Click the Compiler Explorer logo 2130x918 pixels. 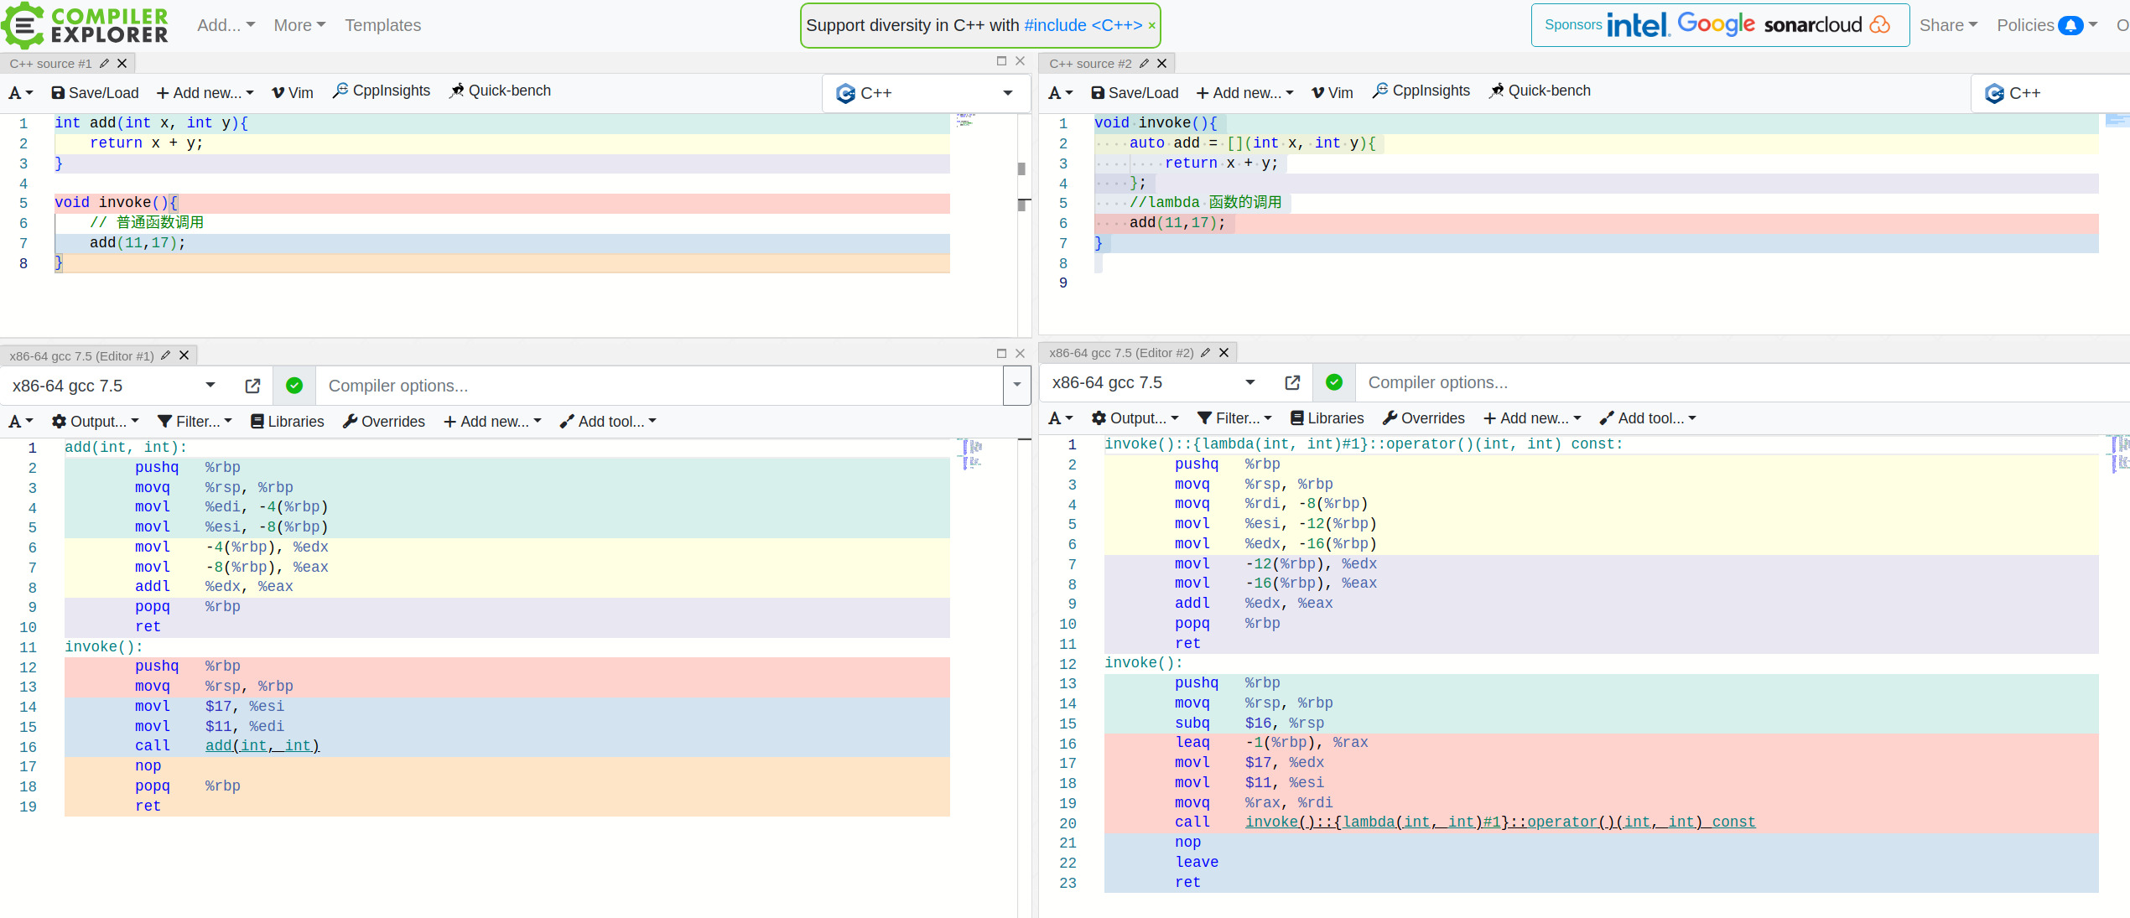click(85, 25)
